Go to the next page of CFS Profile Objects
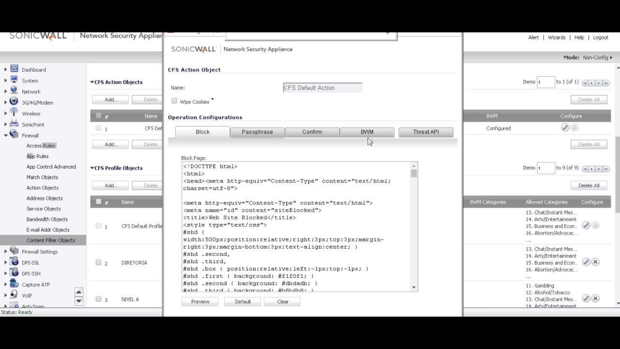The width and height of the screenshot is (620, 349). [x=599, y=169]
